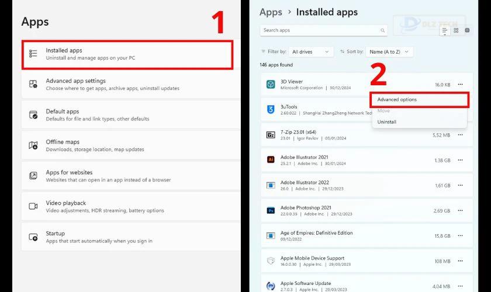Click the Adobe Illustrator 2021 name
The height and width of the screenshot is (292, 491).
pos(305,158)
